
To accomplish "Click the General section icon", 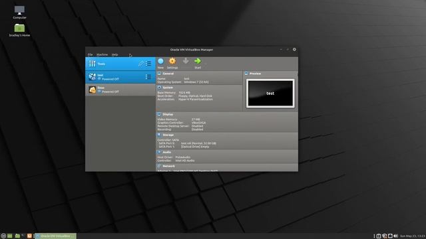I will 159,74.
